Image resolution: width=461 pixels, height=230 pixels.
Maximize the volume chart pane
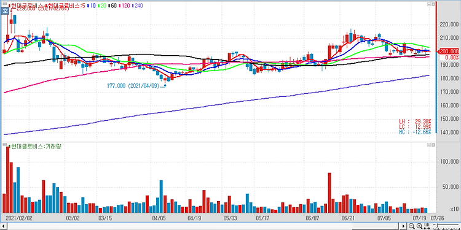428,145
